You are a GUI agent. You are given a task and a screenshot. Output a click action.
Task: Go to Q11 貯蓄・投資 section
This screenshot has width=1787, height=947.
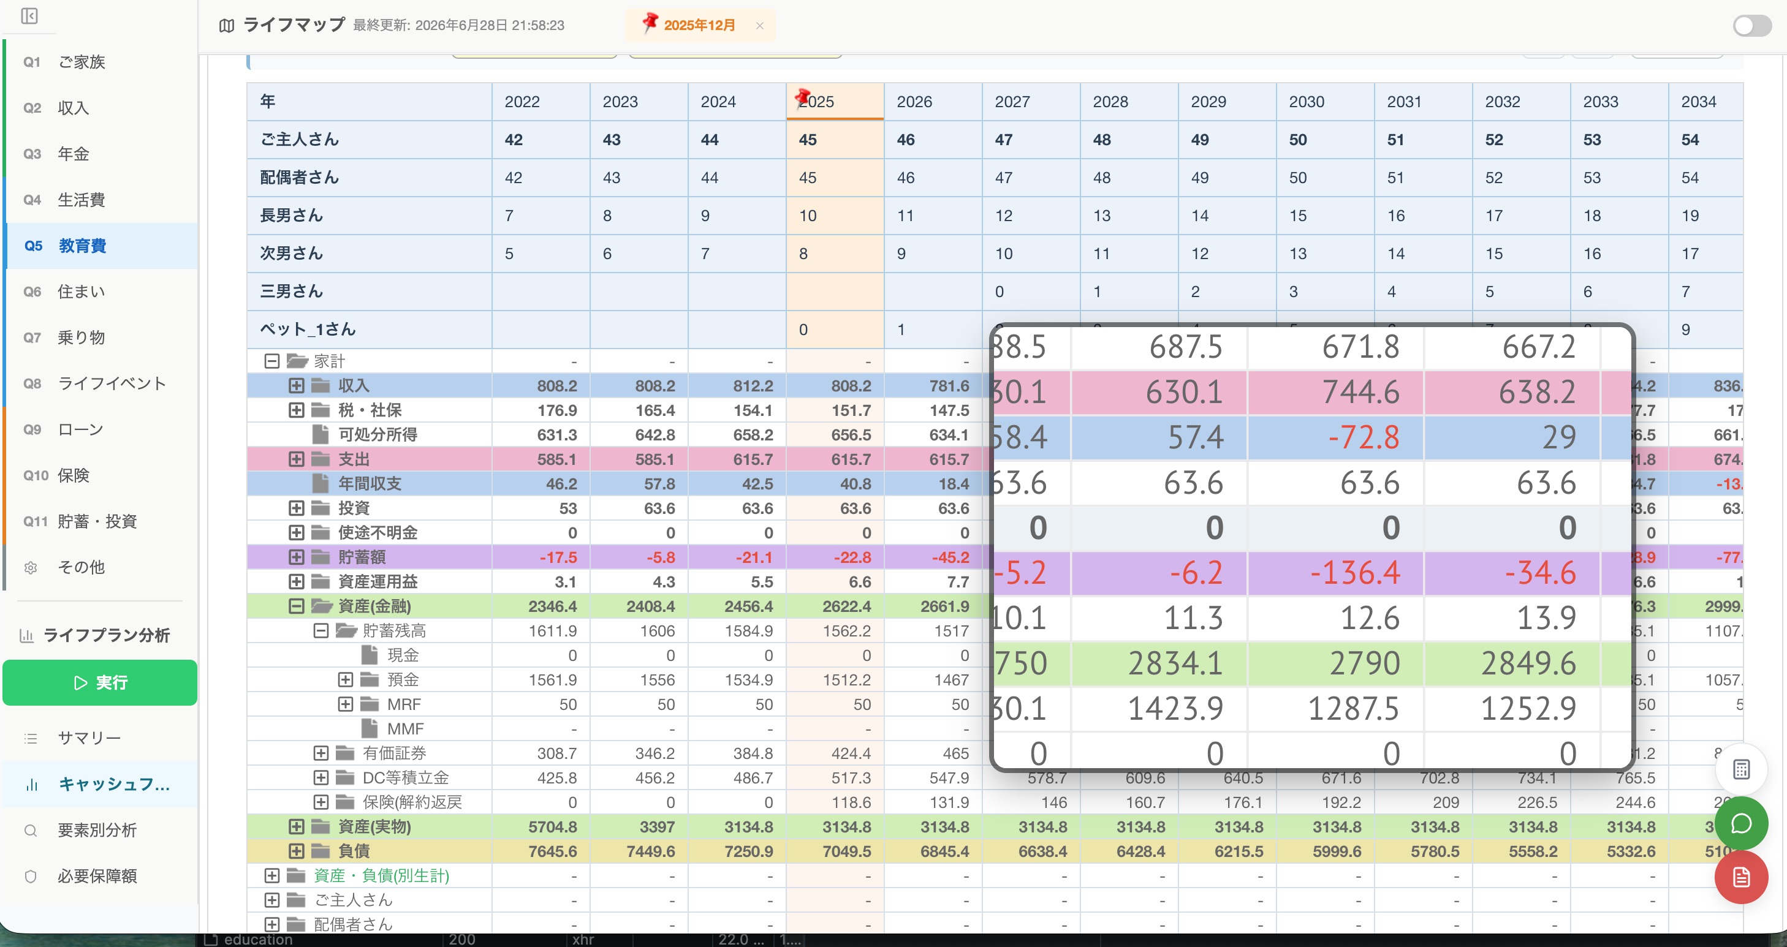point(101,521)
